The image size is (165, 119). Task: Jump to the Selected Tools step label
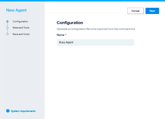[21, 28]
